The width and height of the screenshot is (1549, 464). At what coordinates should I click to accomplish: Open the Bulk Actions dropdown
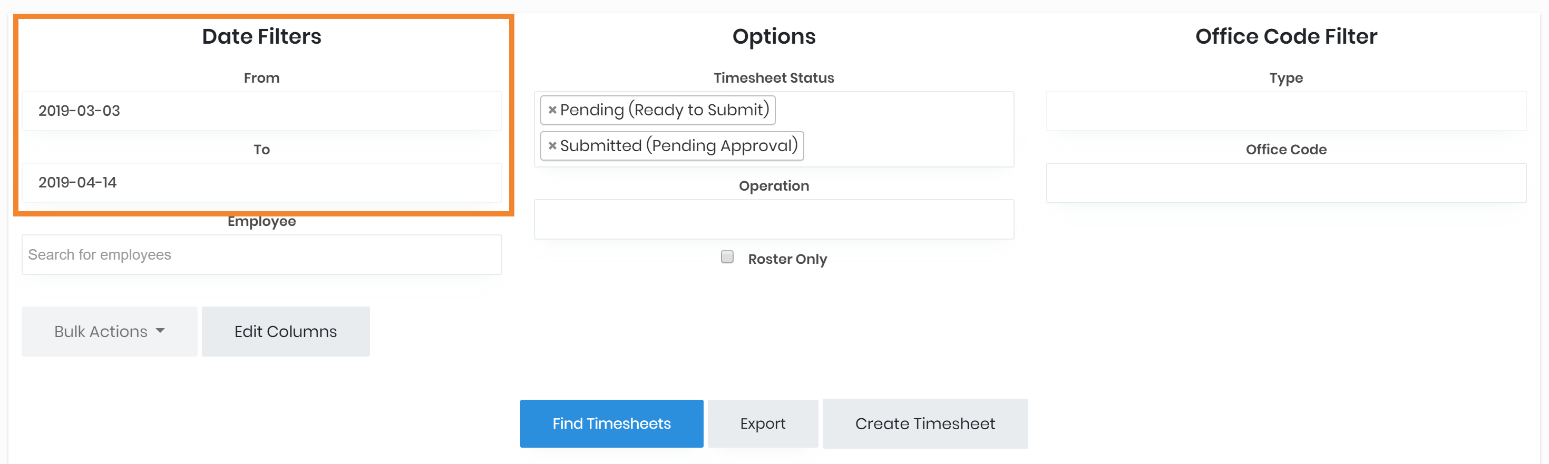[109, 331]
